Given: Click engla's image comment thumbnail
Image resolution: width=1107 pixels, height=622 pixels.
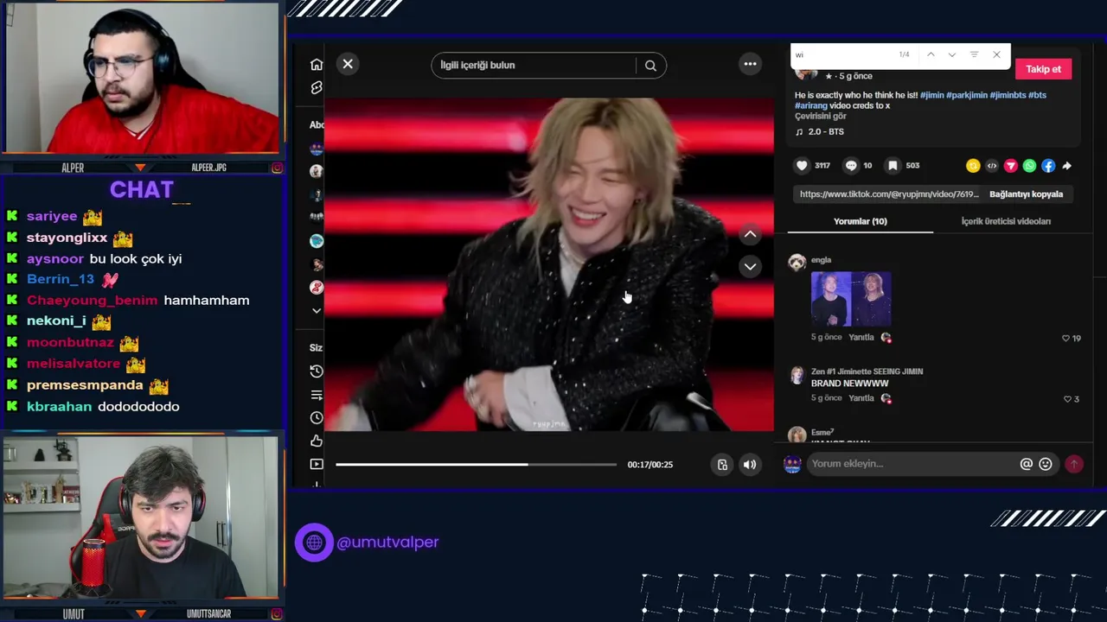Looking at the screenshot, I should click(x=851, y=298).
